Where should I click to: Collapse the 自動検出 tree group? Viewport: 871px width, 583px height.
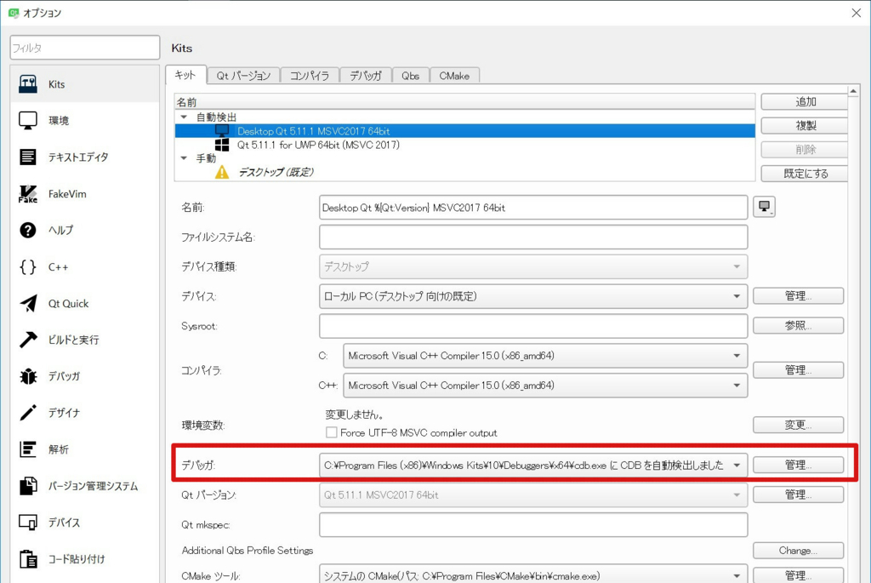coord(184,117)
